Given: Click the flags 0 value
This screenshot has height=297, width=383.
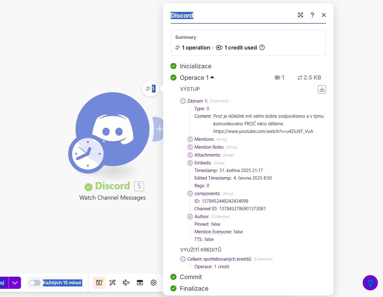Looking at the screenshot, I should (x=208, y=186).
